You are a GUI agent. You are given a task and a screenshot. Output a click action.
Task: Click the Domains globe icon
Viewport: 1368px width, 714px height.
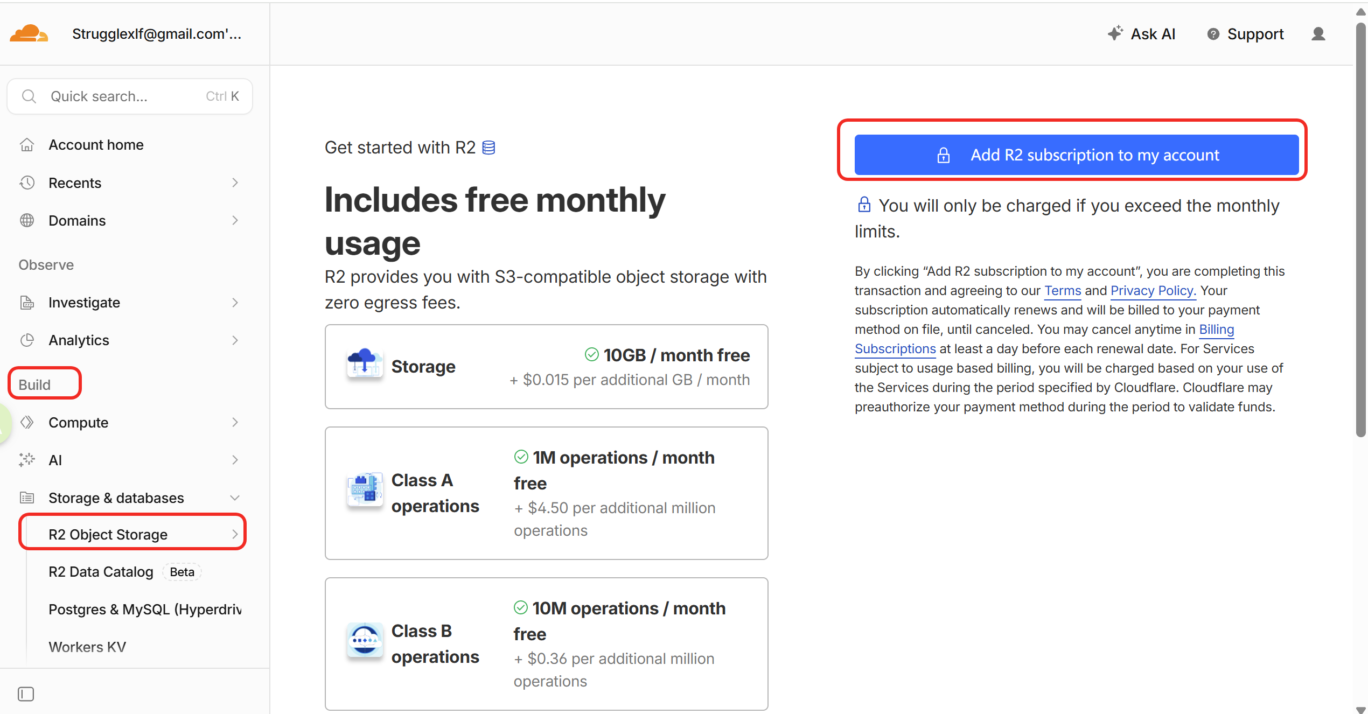pos(27,220)
